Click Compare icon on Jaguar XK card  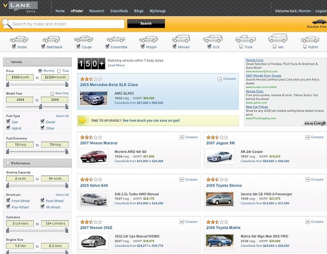308,137
